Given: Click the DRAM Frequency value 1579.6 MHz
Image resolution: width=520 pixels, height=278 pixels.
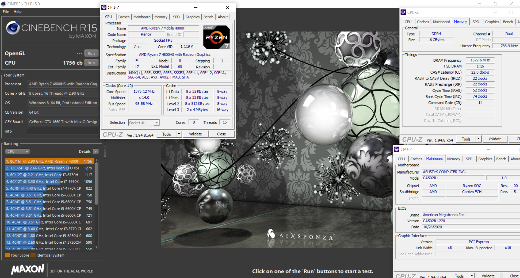Looking at the screenshot, I should click(x=480, y=60).
